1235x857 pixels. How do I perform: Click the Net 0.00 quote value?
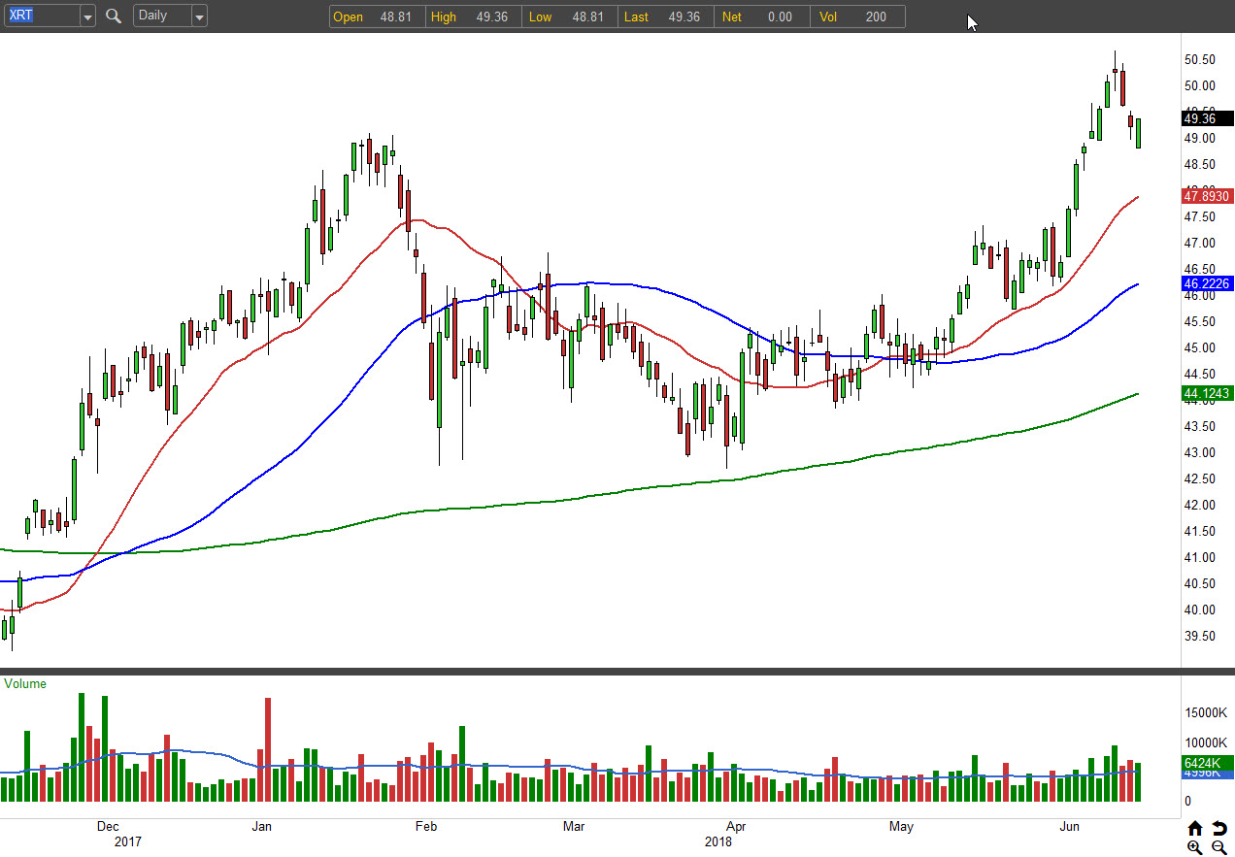[780, 16]
